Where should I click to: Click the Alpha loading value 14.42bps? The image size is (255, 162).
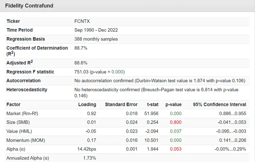pyautogui.click(x=87, y=149)
